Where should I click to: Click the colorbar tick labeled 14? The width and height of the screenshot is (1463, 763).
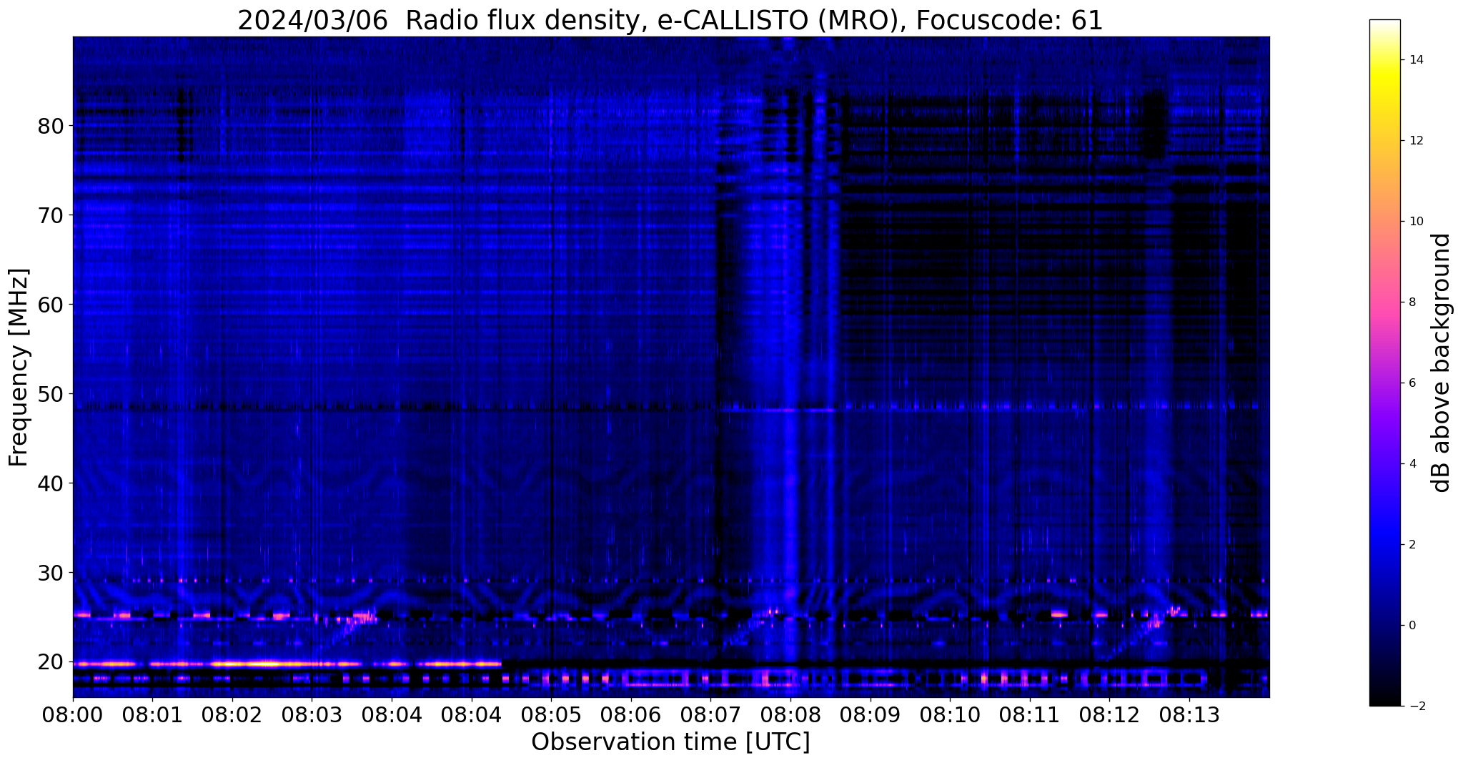[1415, 60]
